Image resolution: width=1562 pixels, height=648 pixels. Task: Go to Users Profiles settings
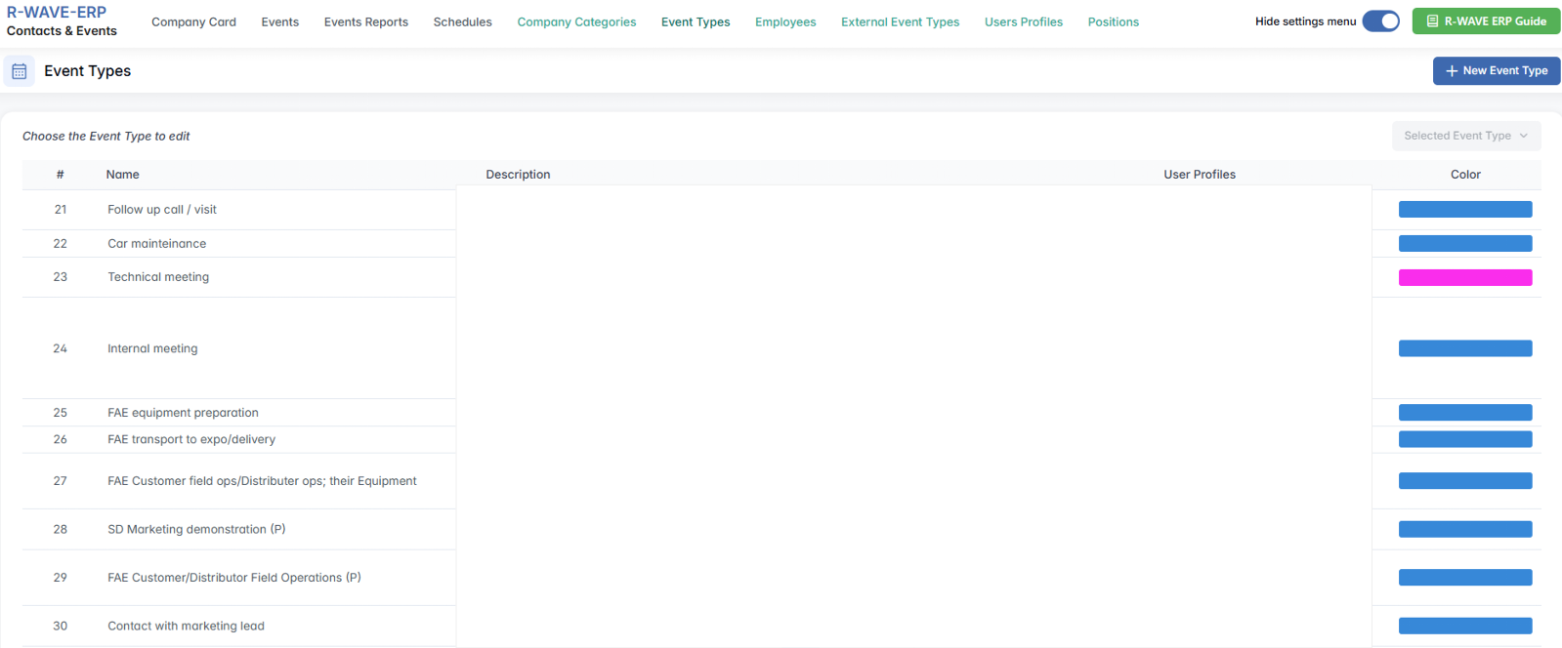point(1023,21)
